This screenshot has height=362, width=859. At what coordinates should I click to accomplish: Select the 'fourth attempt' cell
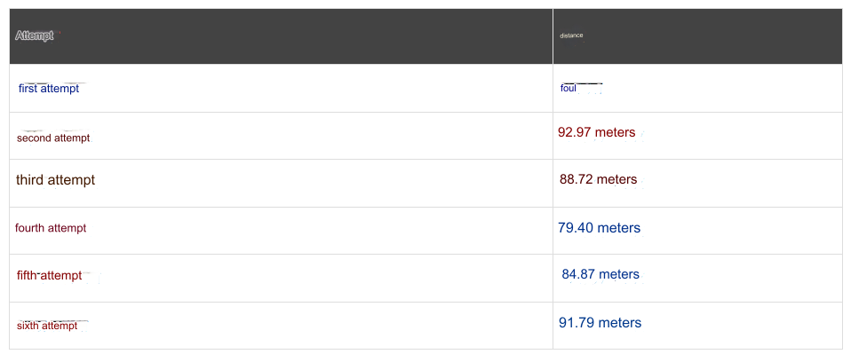(51, 228)
